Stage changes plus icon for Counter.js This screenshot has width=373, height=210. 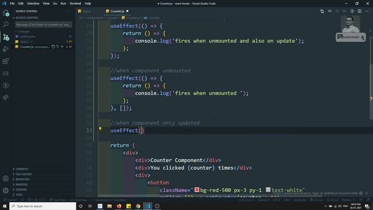62,47
